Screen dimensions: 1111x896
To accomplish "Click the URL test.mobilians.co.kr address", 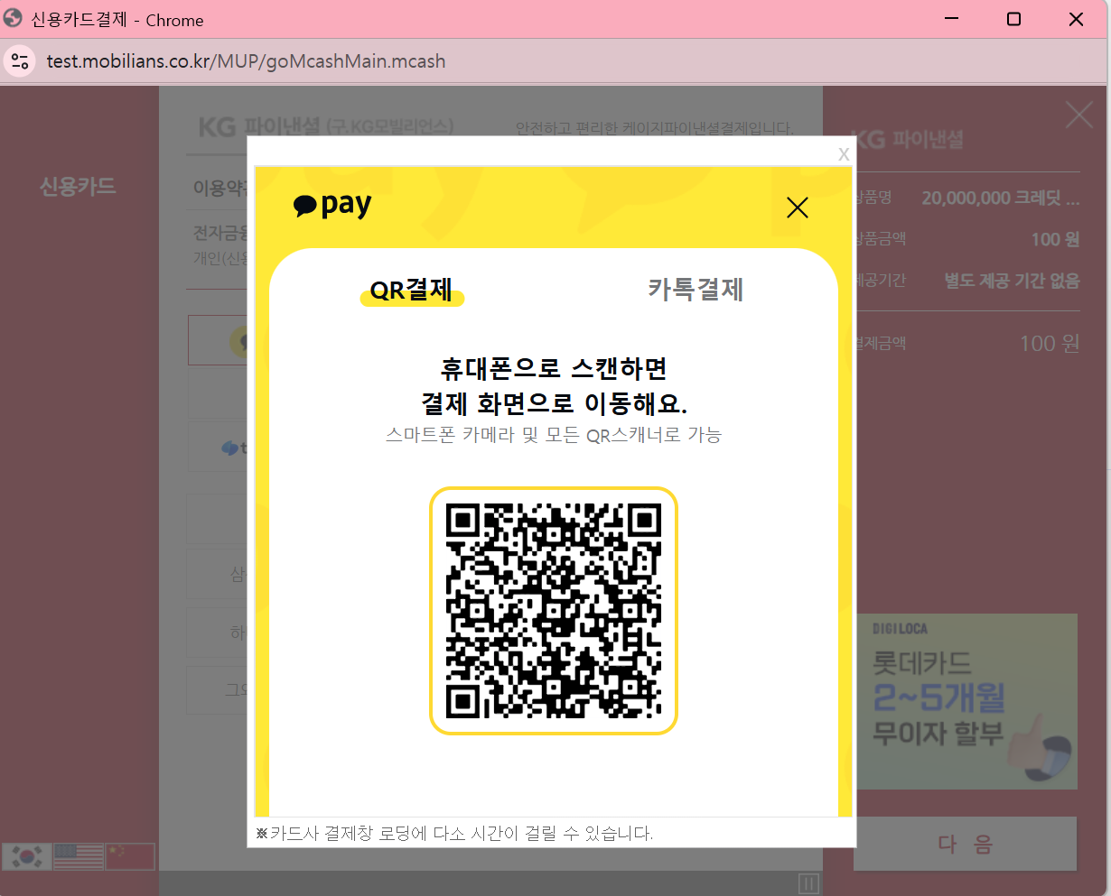I will (246, 61).
